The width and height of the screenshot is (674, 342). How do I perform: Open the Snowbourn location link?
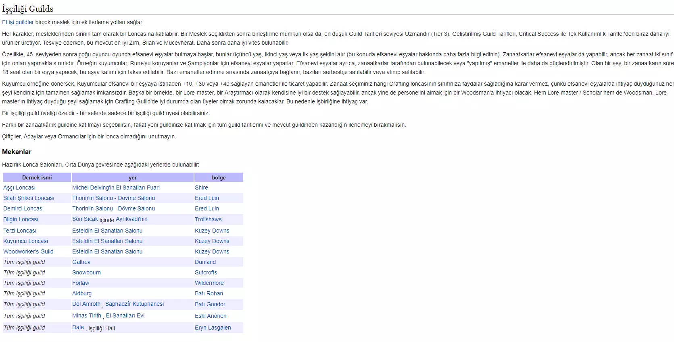(86, 272)
